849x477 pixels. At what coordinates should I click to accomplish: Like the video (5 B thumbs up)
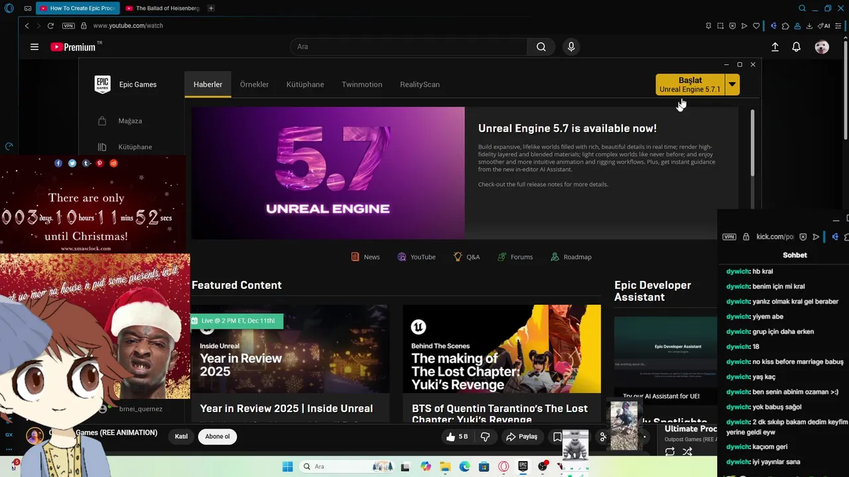coord(458,437)
